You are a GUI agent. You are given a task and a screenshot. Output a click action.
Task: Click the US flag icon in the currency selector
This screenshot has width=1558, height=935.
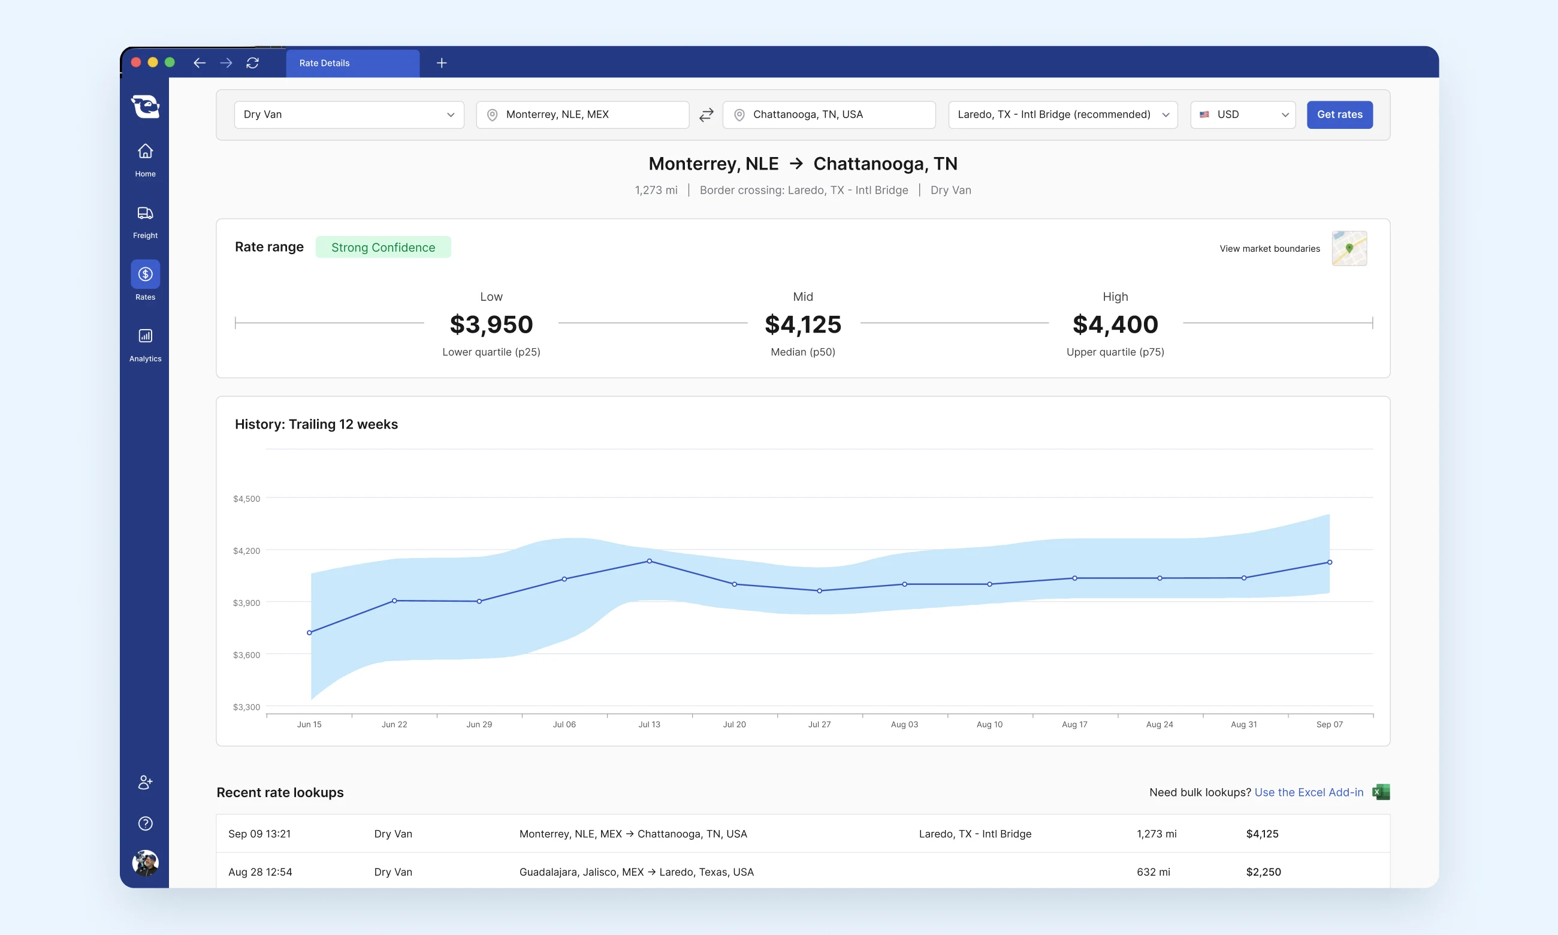[x=1204, y=114]
